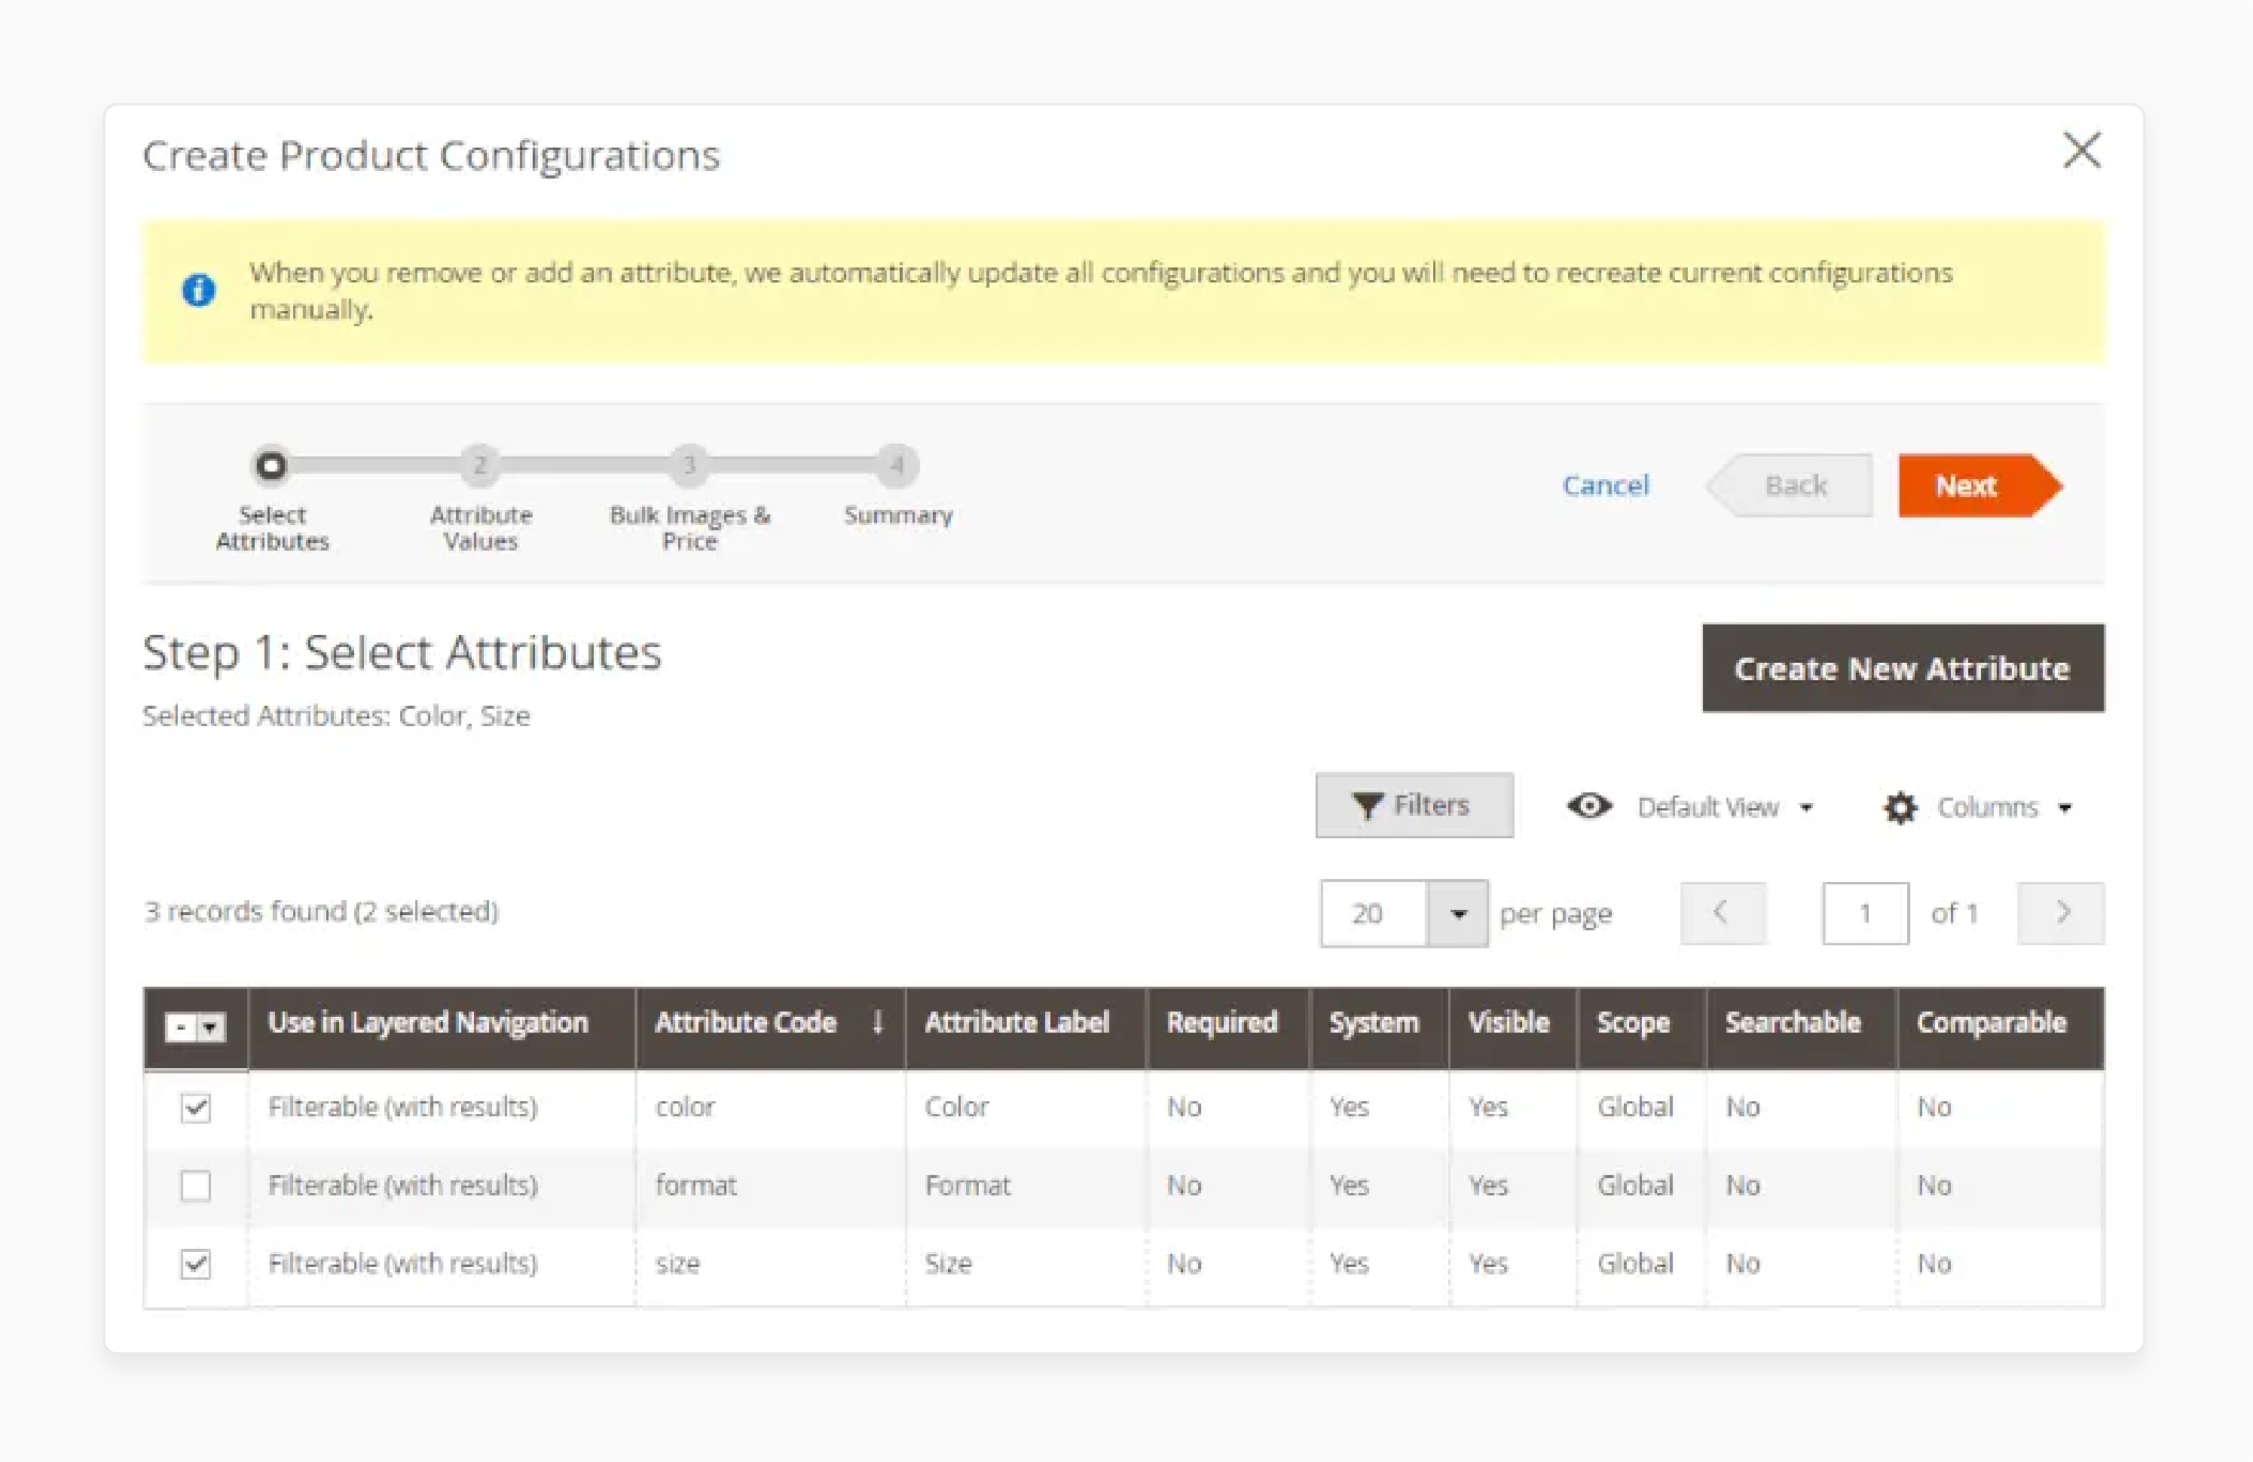Jump to step 2 Attribute Values
This screenshot has height=1462, width=2253.
click(480, 465)
